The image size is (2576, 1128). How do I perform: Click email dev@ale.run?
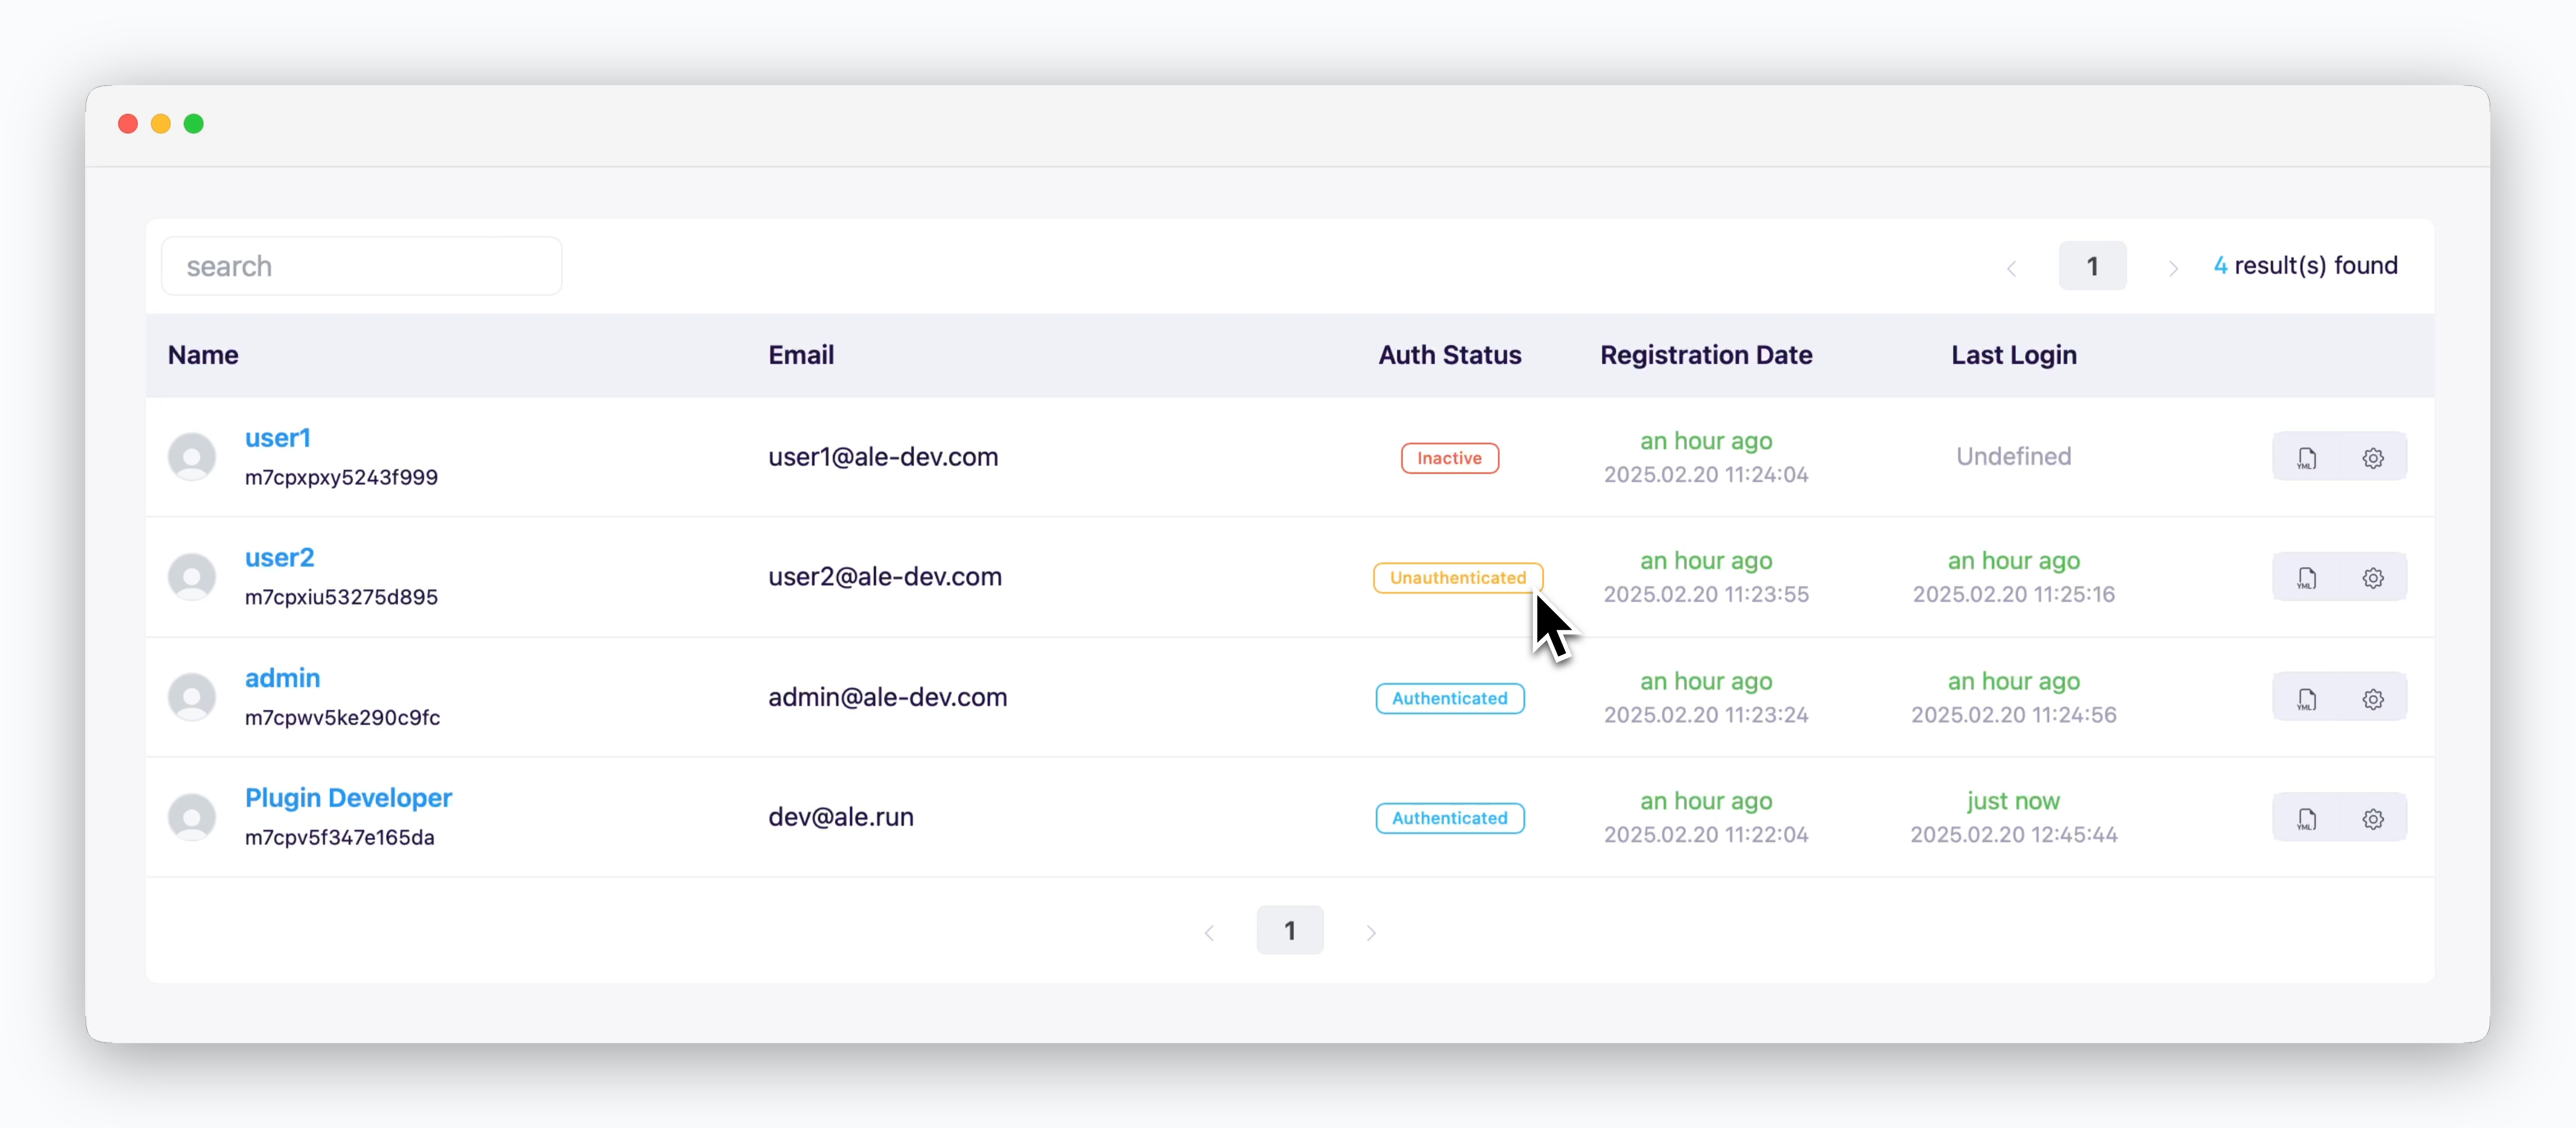click(x=841, y=817)
